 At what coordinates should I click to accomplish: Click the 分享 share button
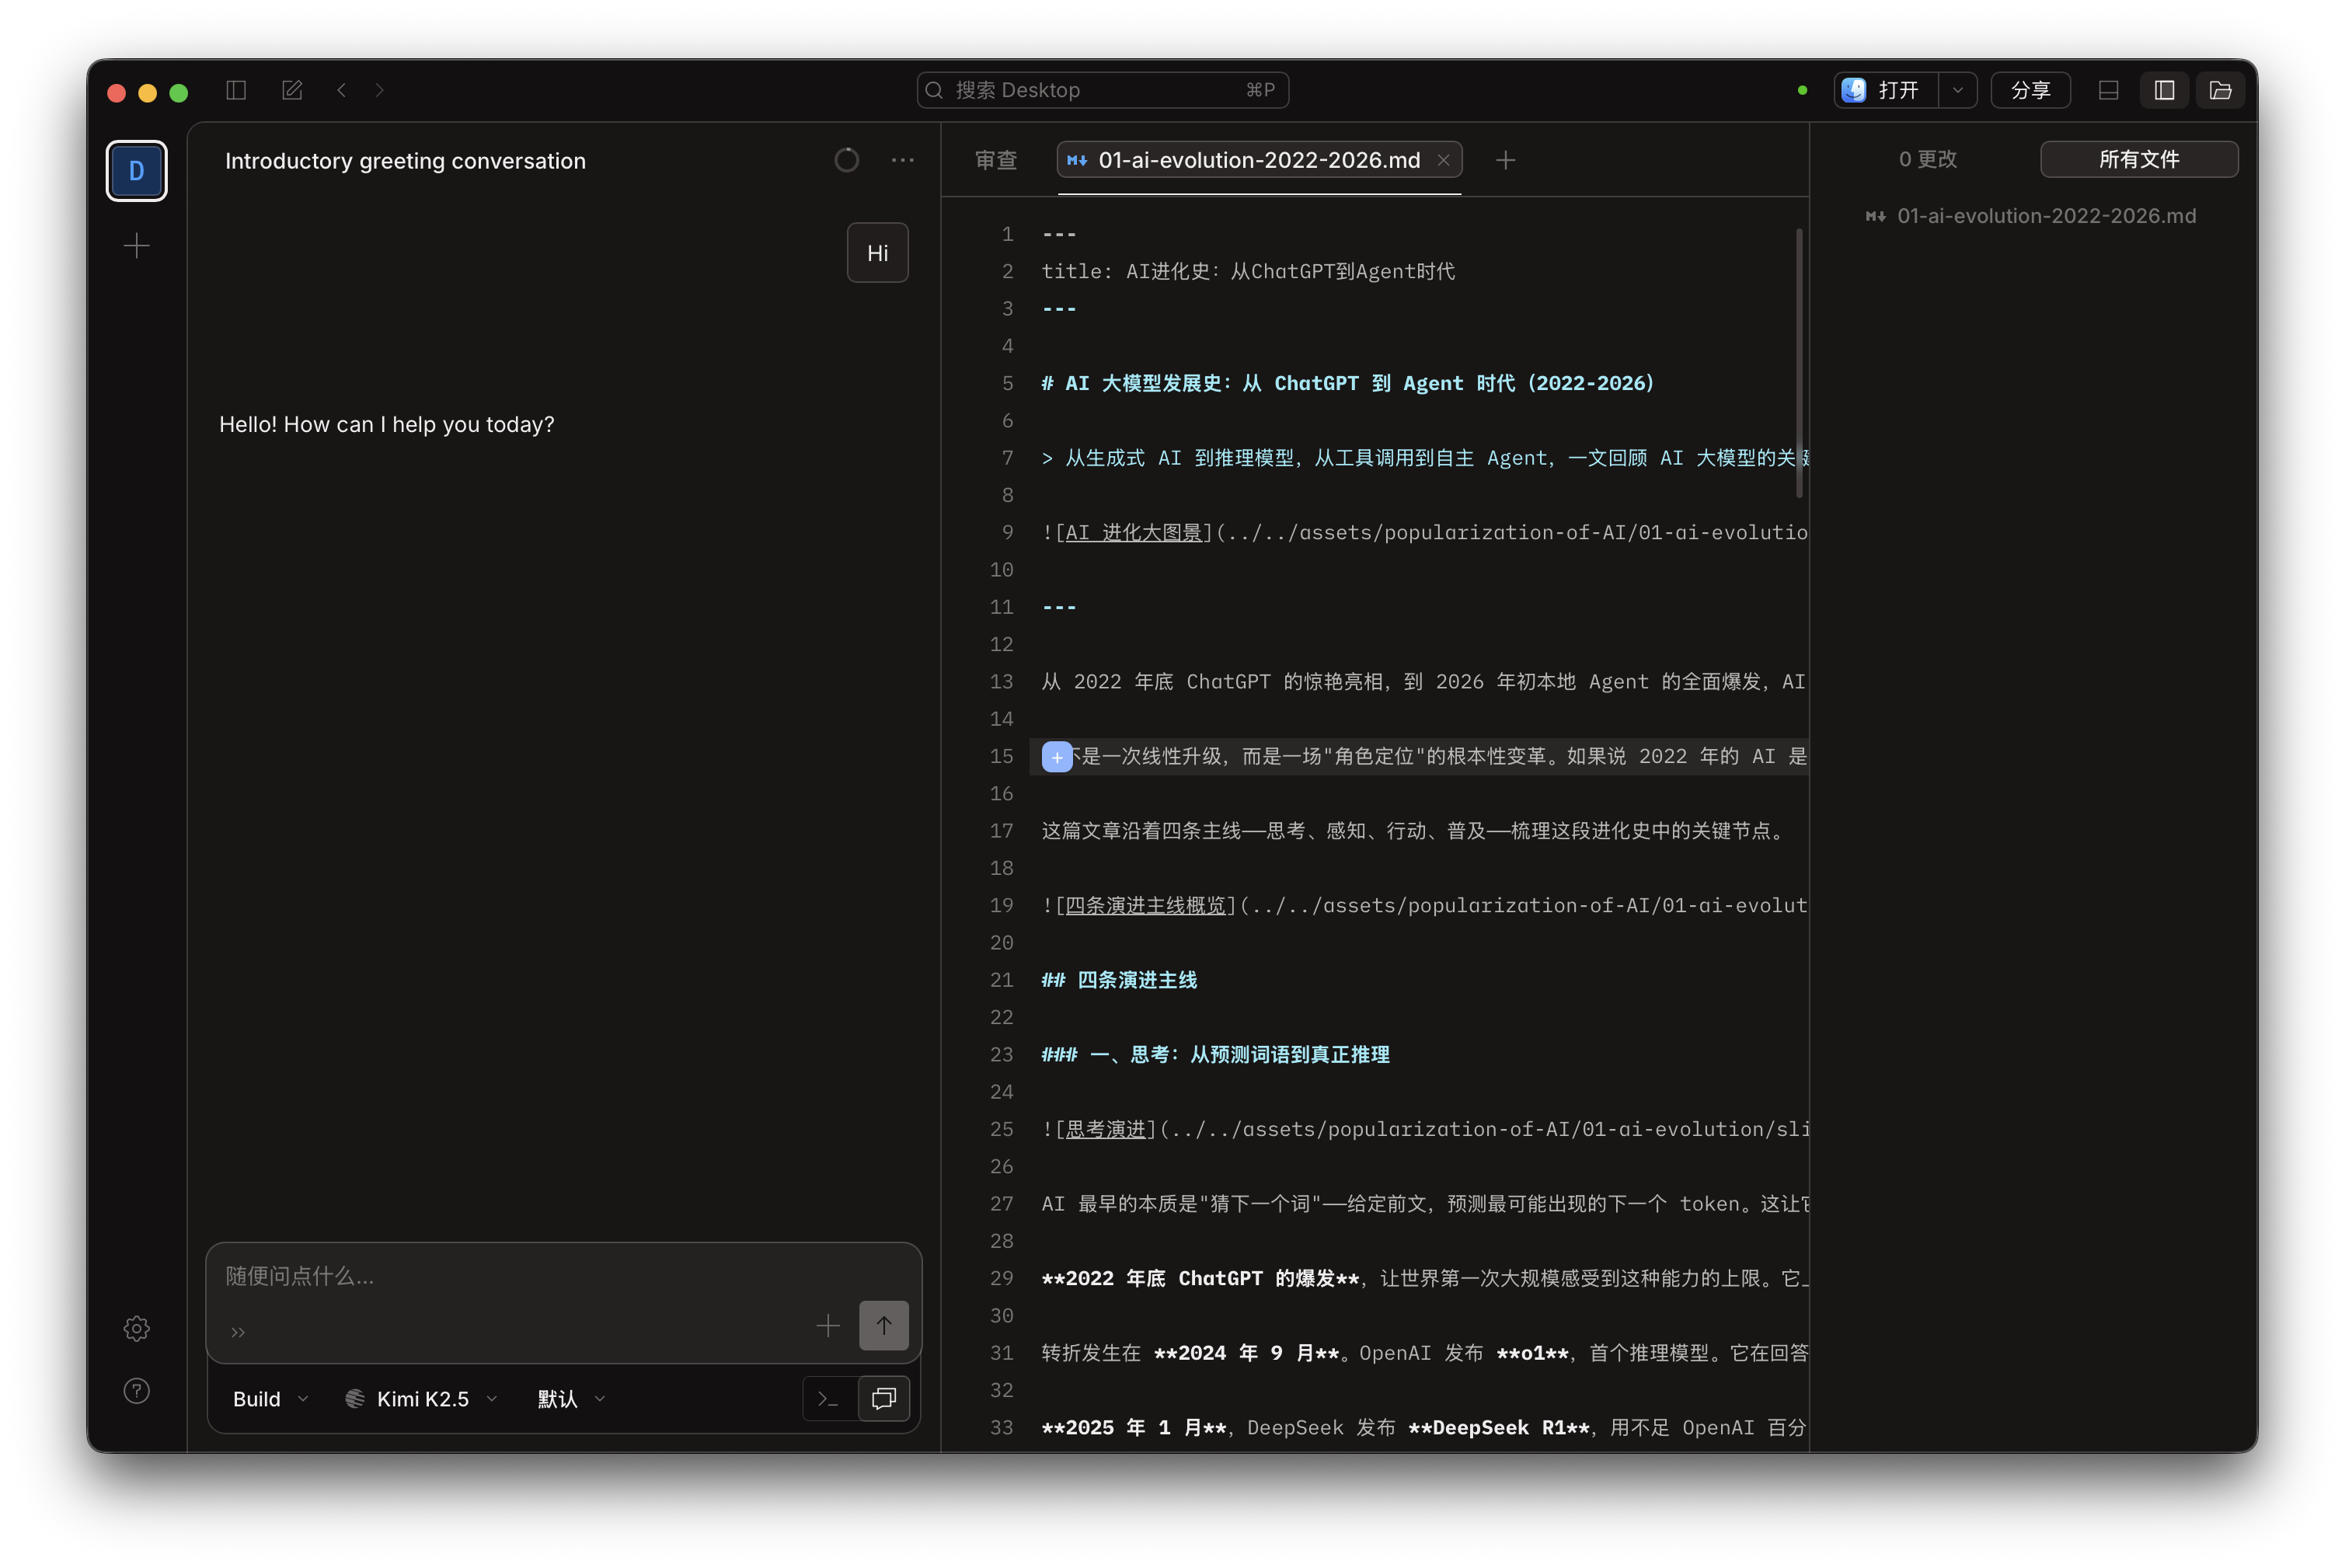pos(2031,90)
